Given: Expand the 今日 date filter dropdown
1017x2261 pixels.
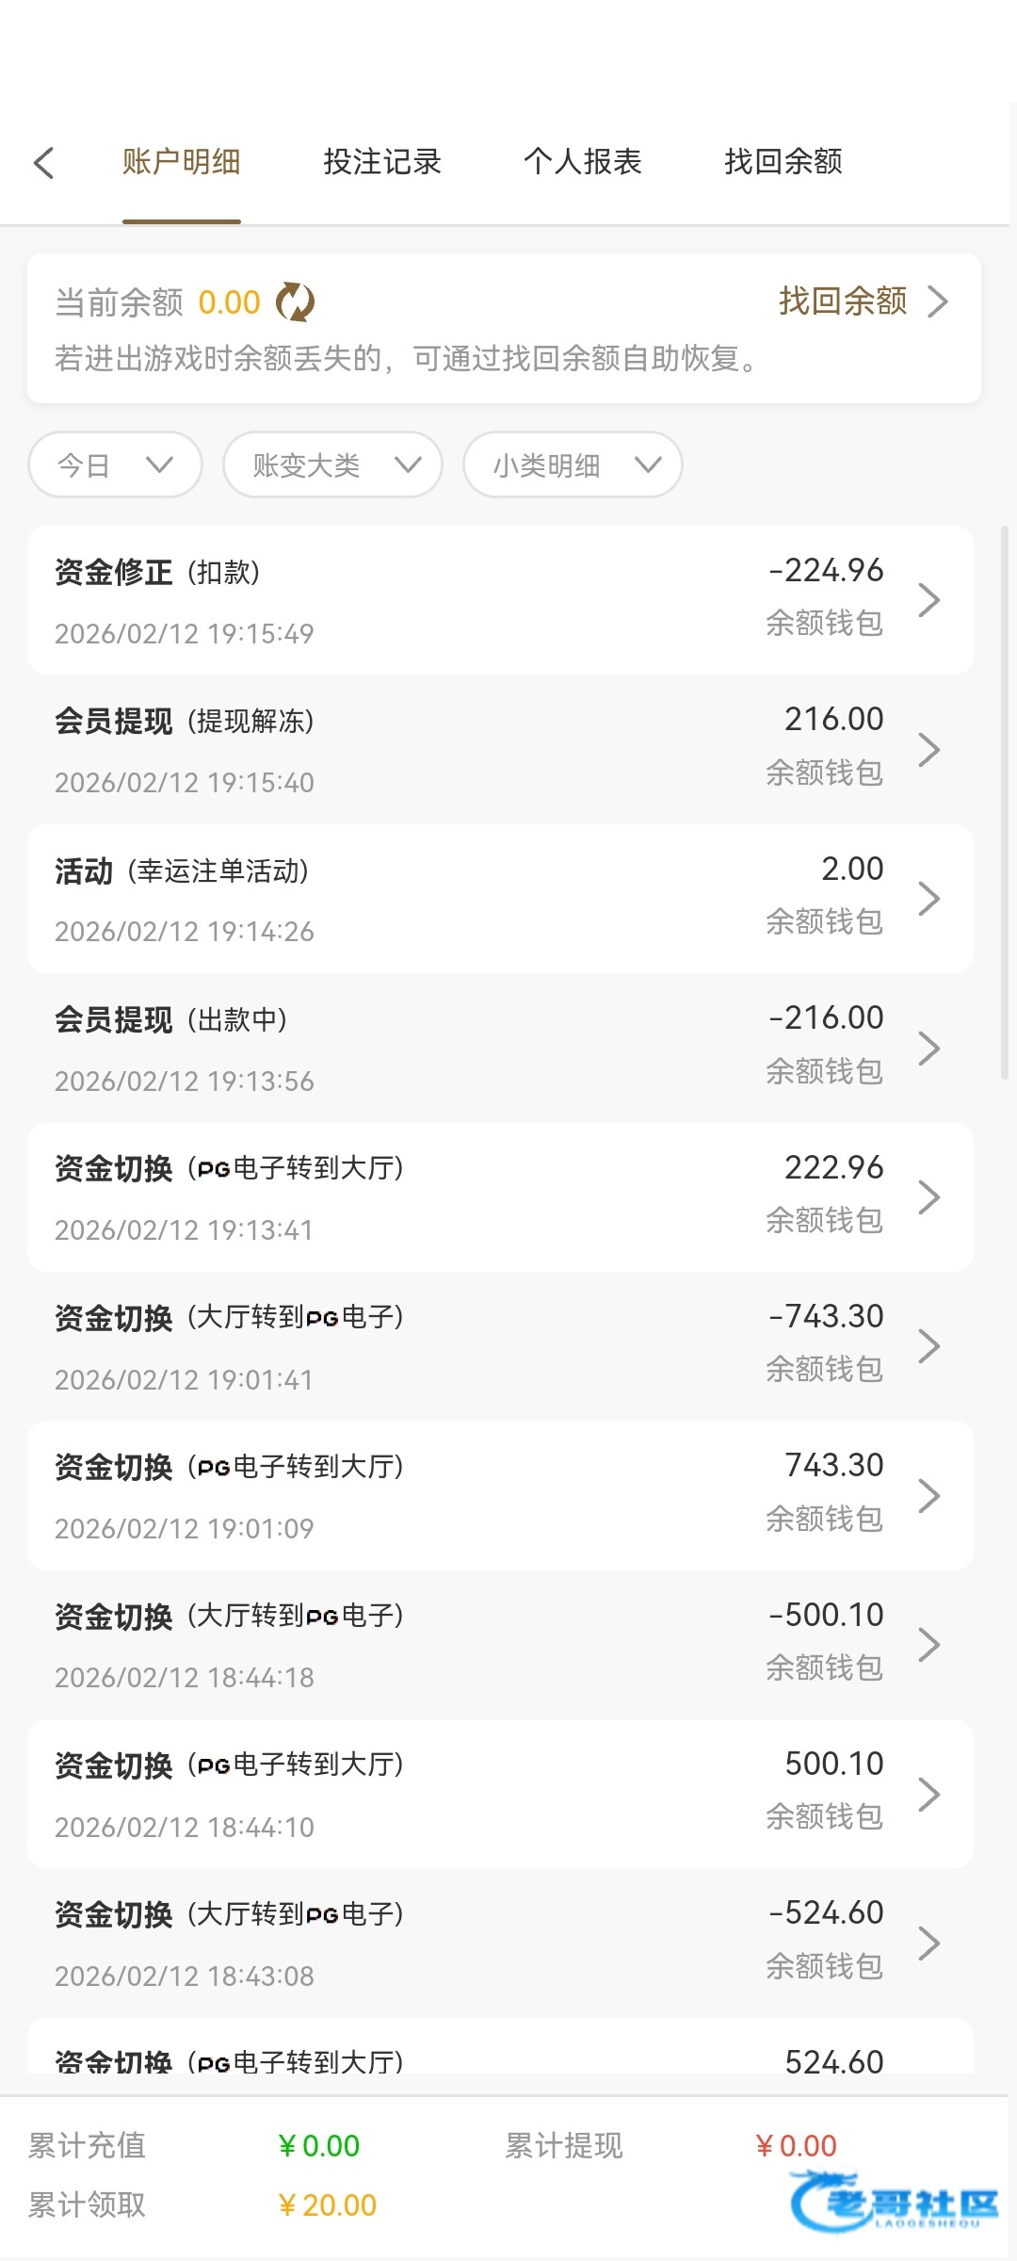Looking at the screenshot, I should coord(115,464).
